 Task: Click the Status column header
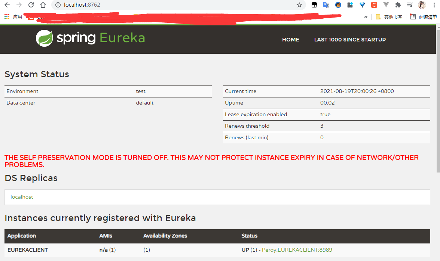250,236
